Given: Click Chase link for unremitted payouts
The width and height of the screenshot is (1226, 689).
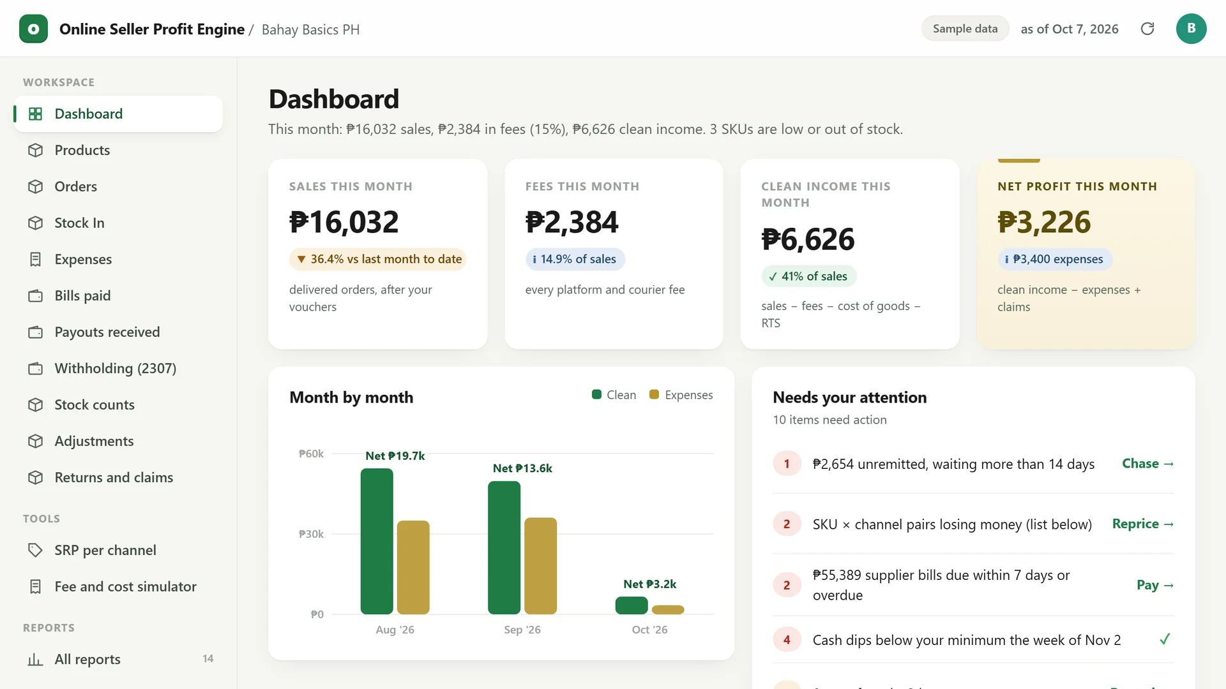Looking at the screenshot, I should (1147, 464).
